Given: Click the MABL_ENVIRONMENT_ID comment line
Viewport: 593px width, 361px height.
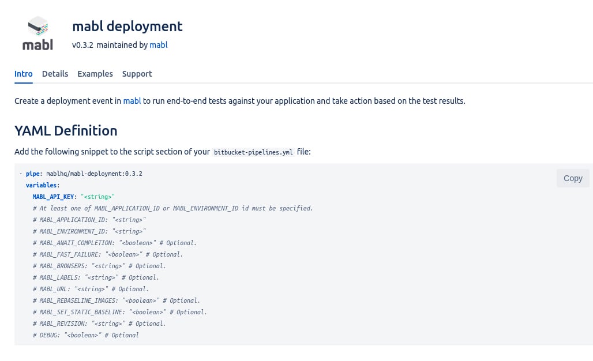Looking at the screenshot, I should click(x=89, y=231).
